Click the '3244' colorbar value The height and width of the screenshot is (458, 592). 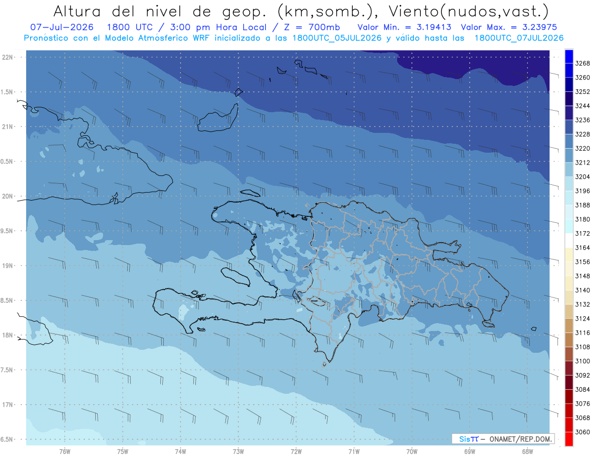[583, 106]
